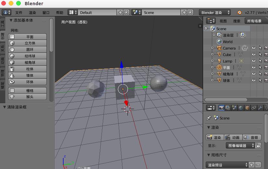This screenshot has width=268, height=169.
Task: Open the World properties tab icon
Action: click(241, 108)
